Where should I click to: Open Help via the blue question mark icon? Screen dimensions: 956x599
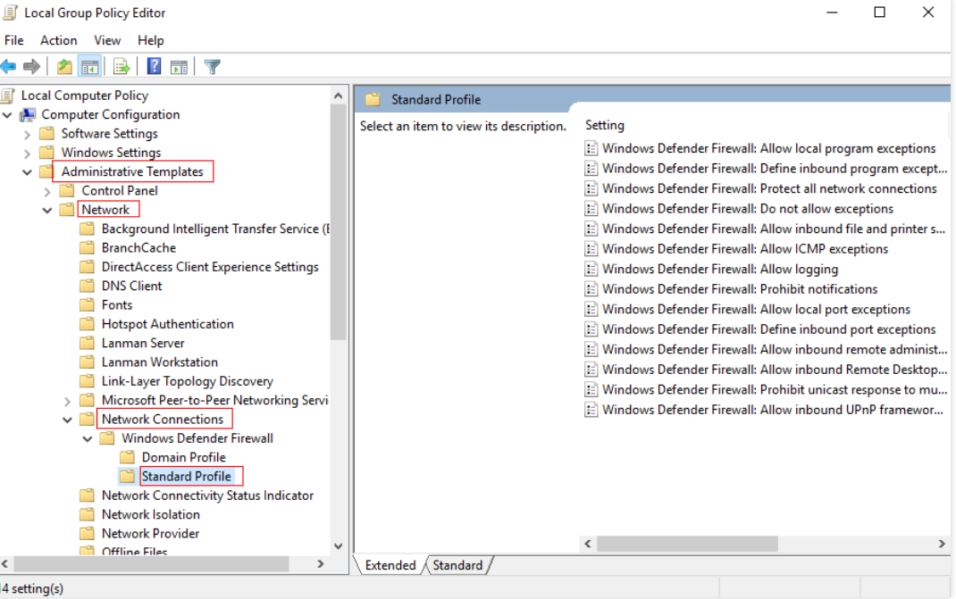(x=154, y=67)
